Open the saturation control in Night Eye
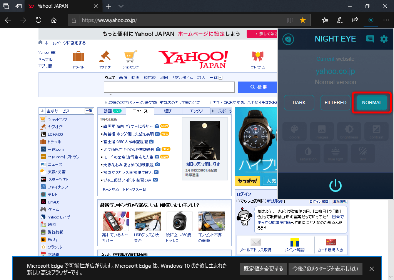Screen dimensions: 394x280 click(x=308, y=153)
